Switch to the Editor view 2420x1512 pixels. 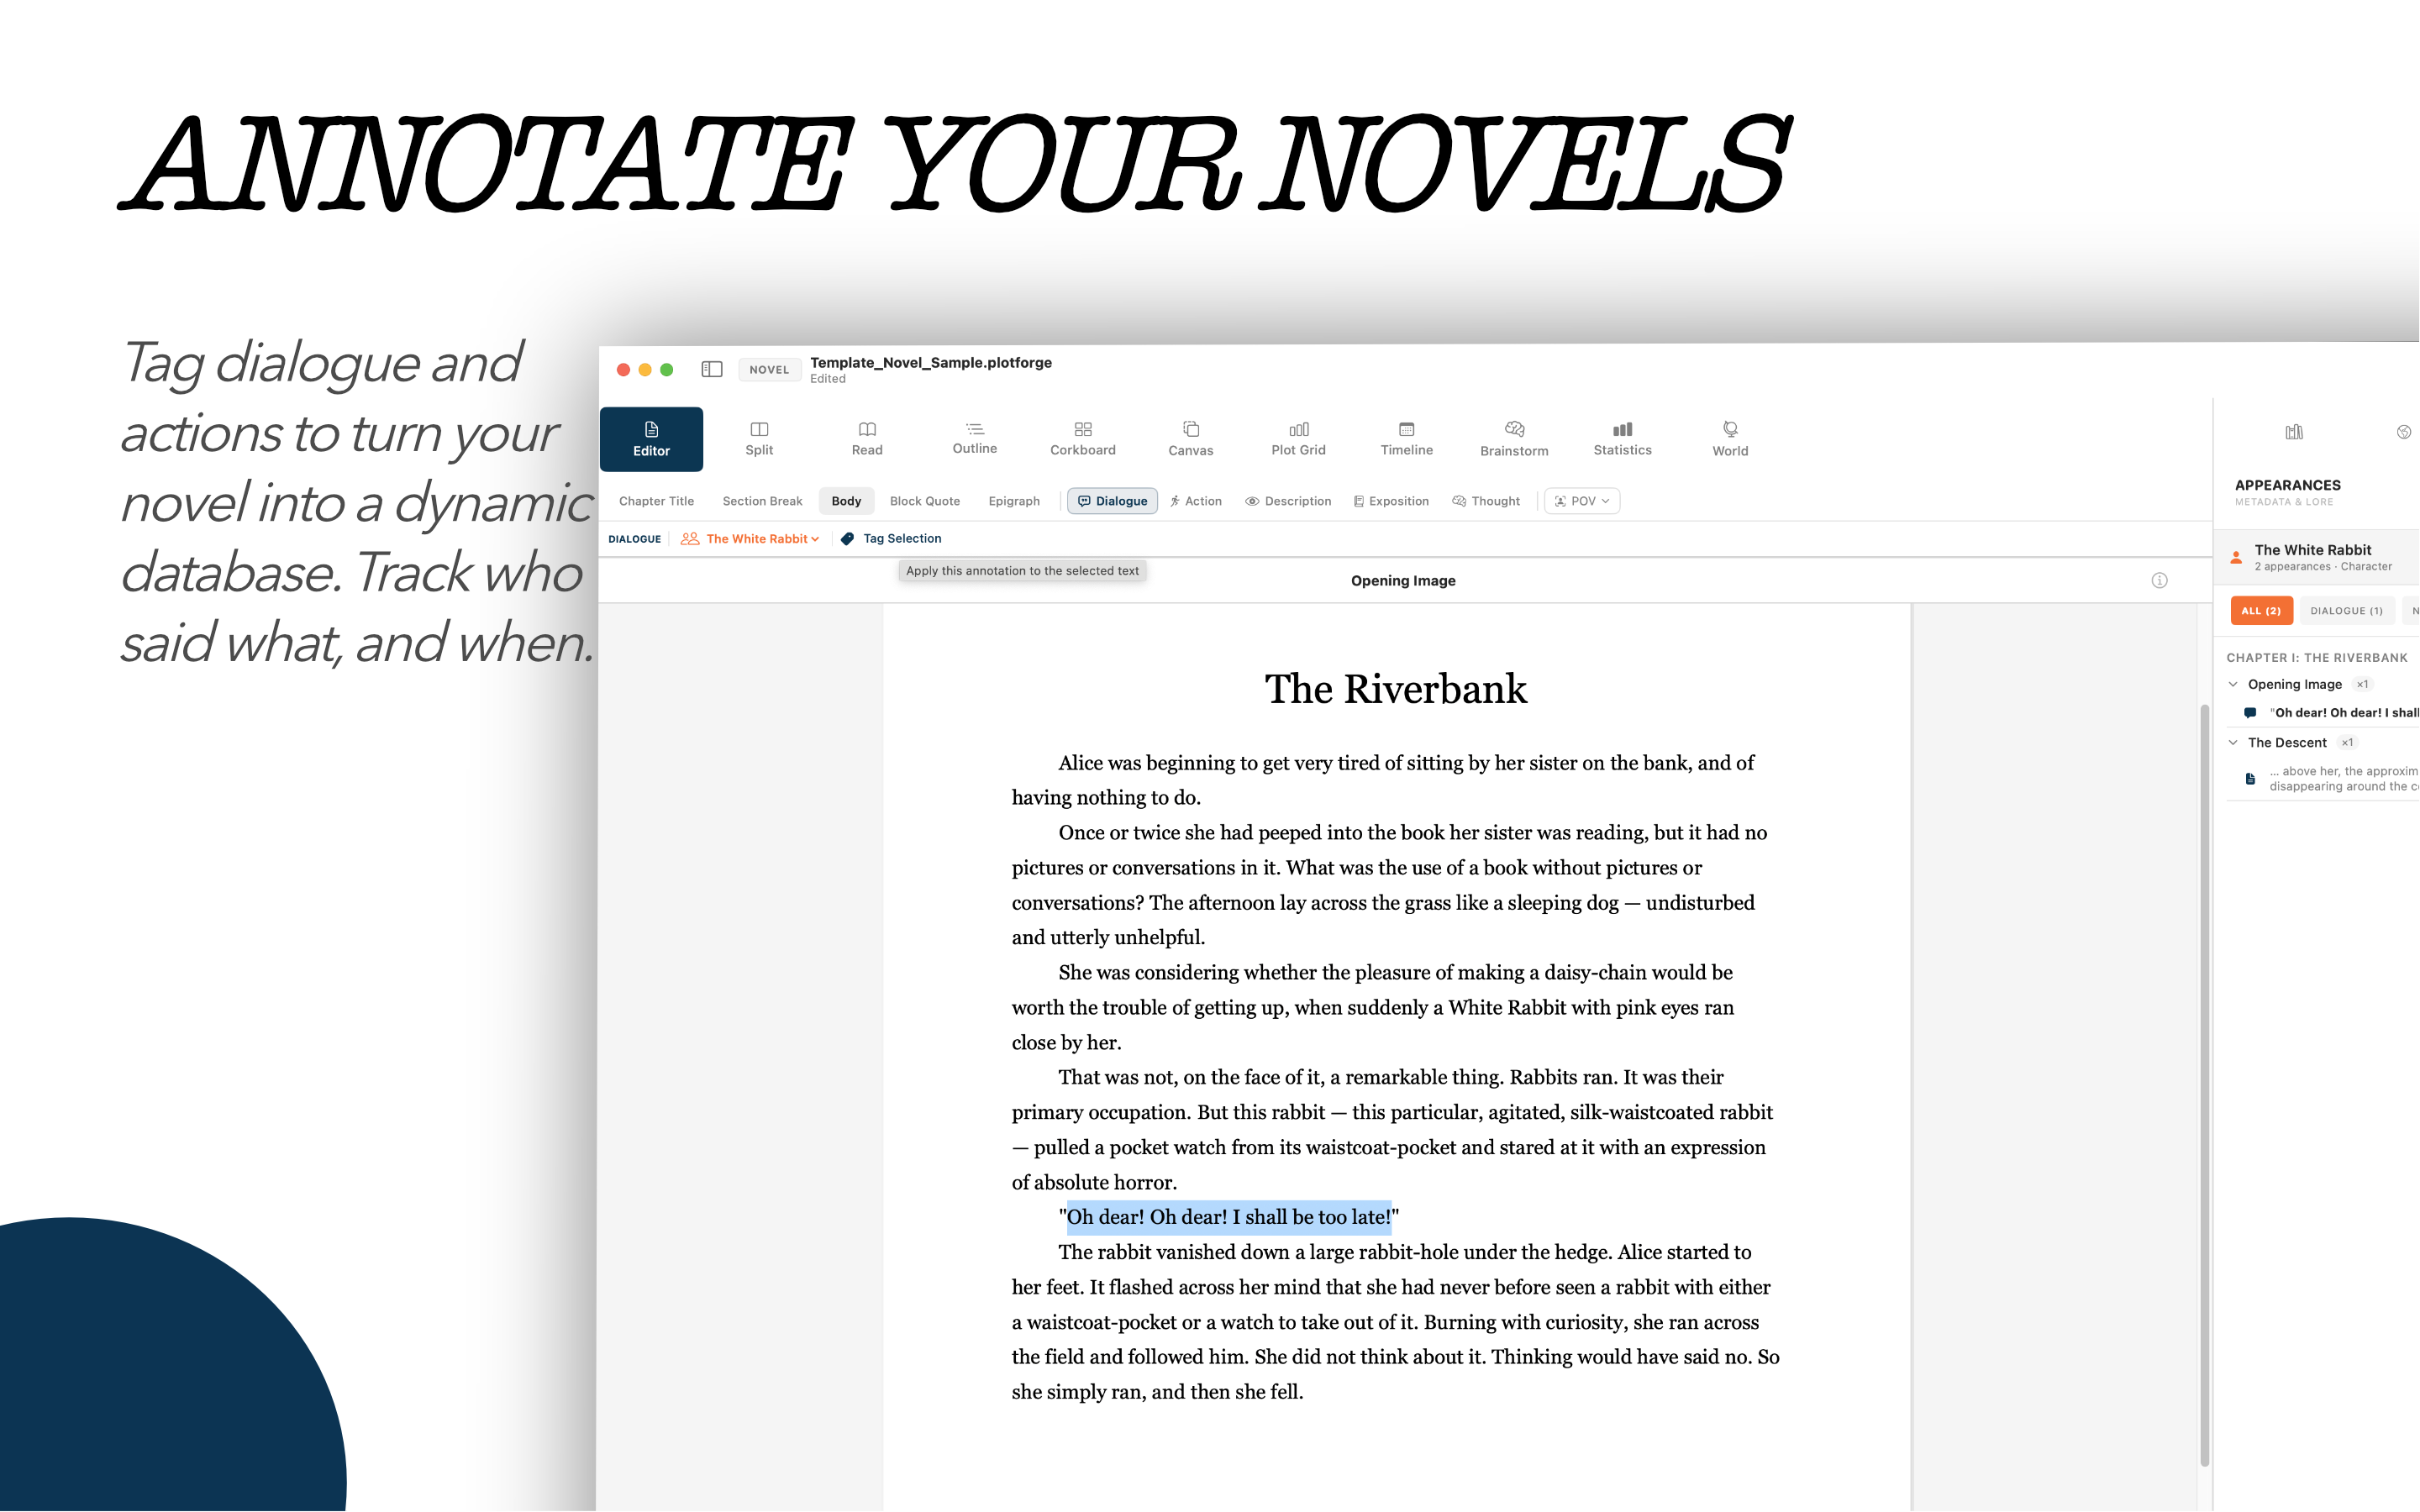[651, 439]
